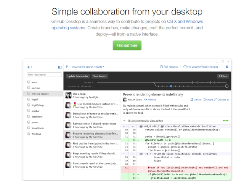The image size is (244, 181).
Task: Collapse the results-view.coffee file diff
Action: tap(124, 121)
